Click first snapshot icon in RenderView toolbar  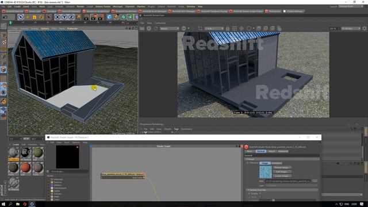pos(258,28)
